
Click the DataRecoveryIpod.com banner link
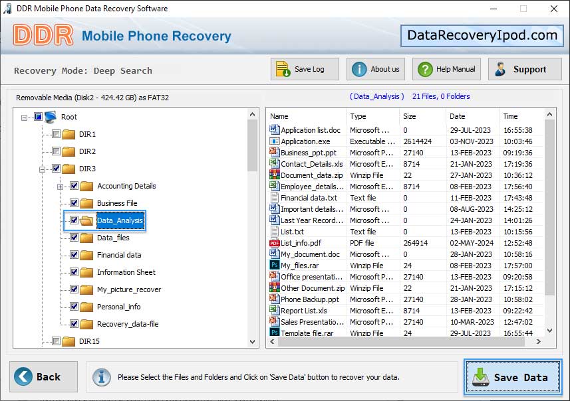(x=482, y=36)
